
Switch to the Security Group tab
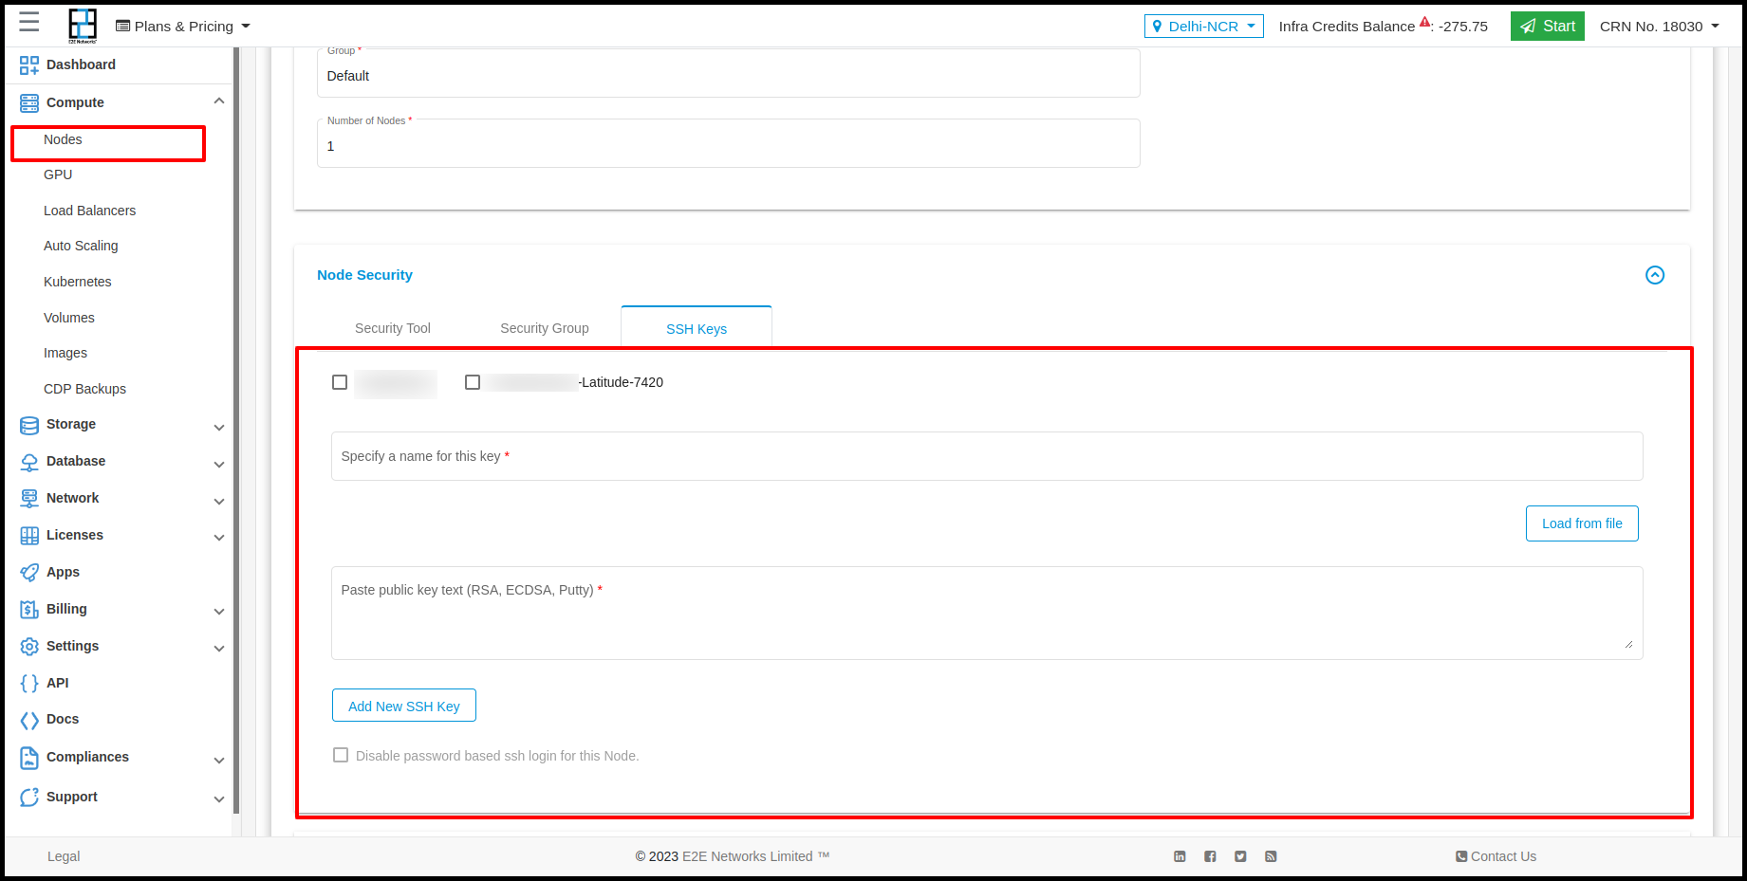coord(545,328)
